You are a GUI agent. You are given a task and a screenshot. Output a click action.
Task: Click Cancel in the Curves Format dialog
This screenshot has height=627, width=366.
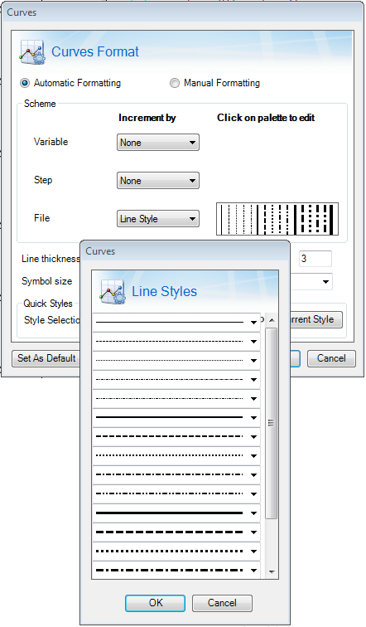[x=331, y=358]
